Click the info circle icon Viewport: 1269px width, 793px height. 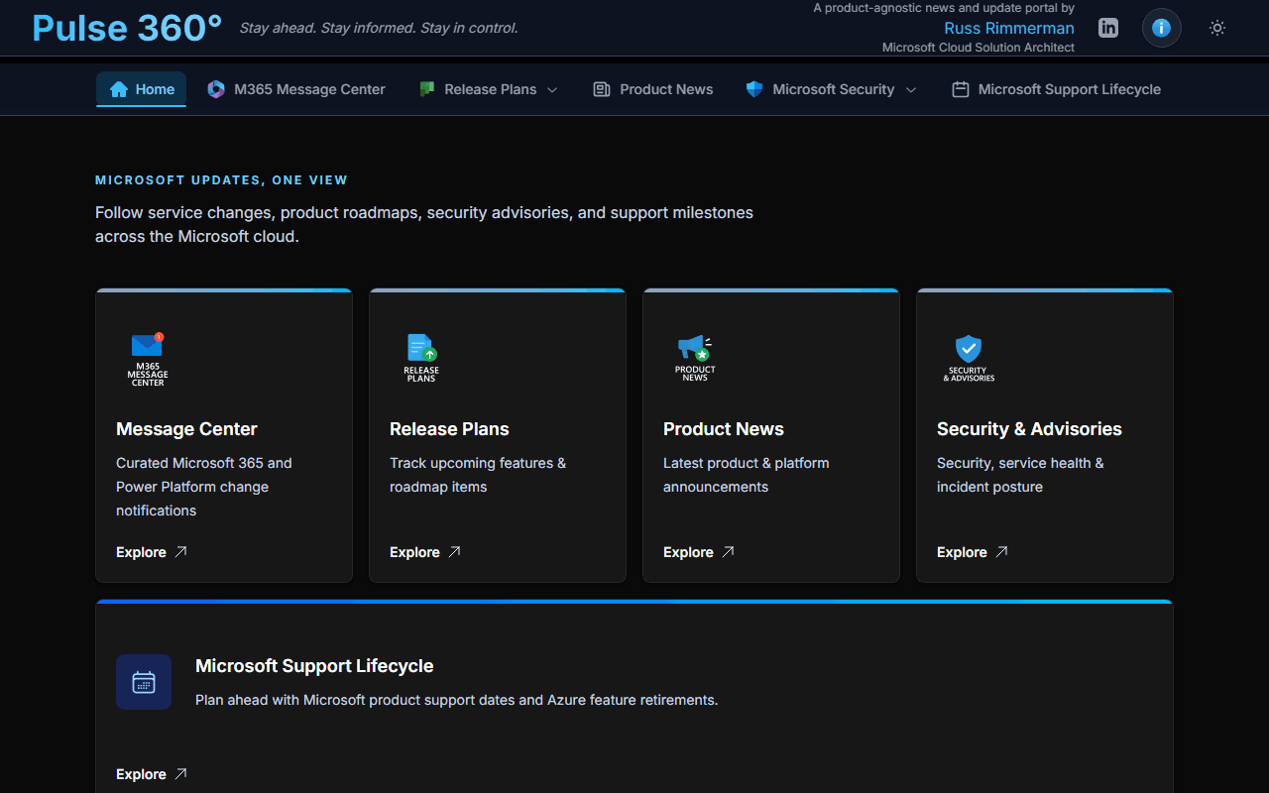1162,28
